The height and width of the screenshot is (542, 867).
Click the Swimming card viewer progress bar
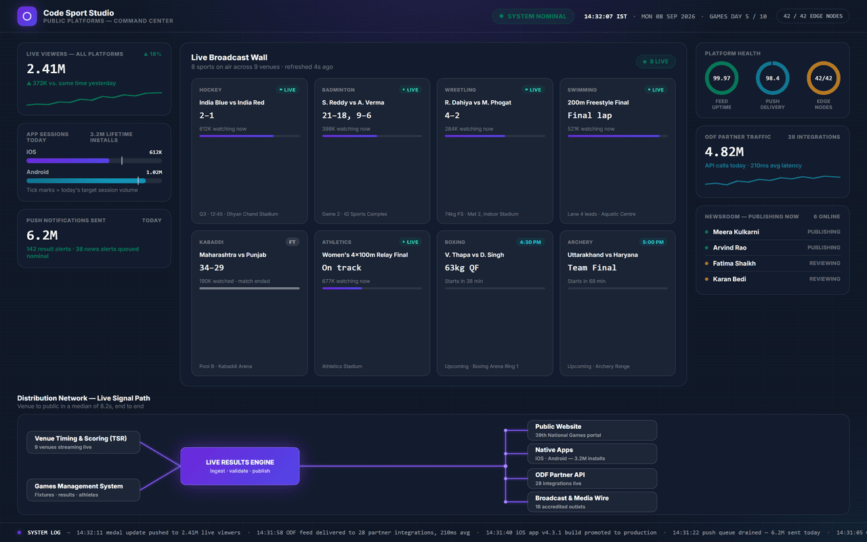(x=618, y=135)
